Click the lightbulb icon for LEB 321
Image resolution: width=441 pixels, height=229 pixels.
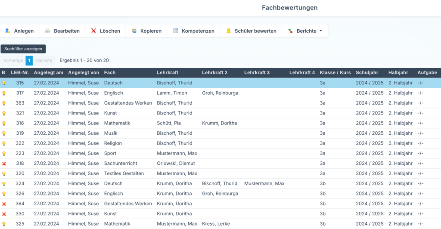(x=4, y=113)
